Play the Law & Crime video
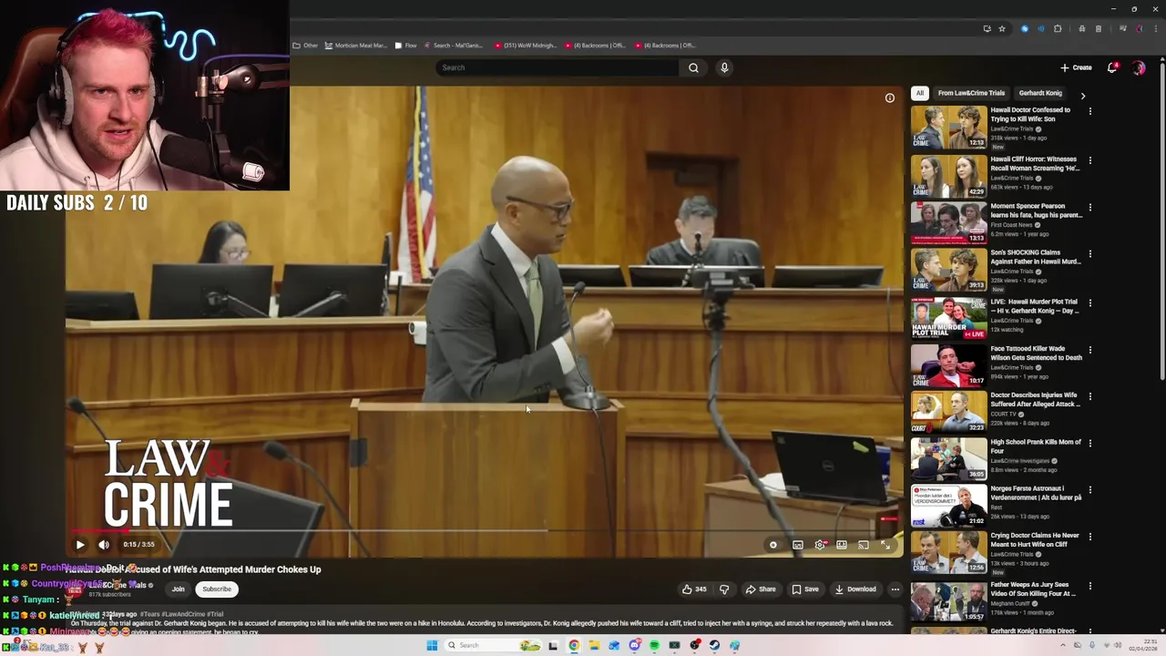This screenshot has height=656, width=1166. pos(80,545)
